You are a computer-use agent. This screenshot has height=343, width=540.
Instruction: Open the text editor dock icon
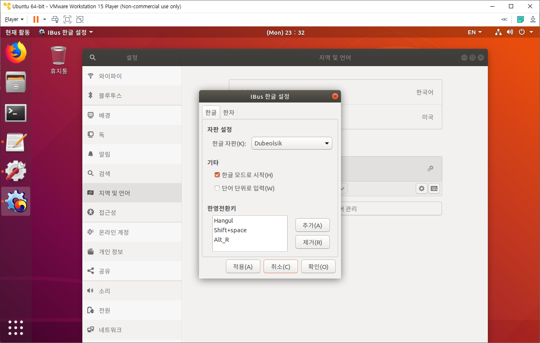[16, 142]
